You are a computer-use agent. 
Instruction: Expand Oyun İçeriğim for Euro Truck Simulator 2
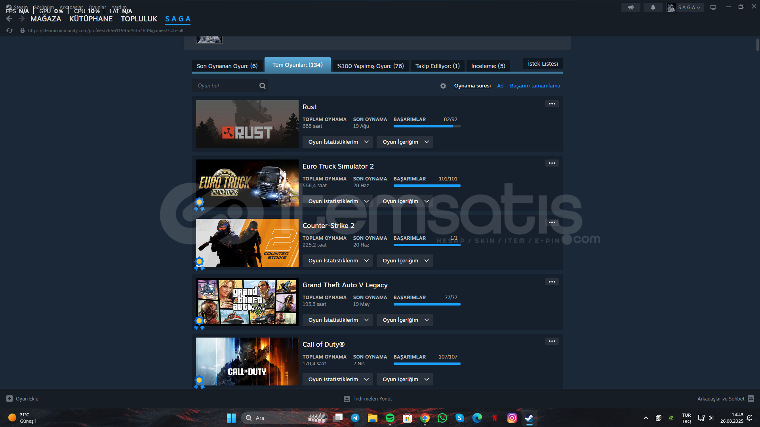405,201
